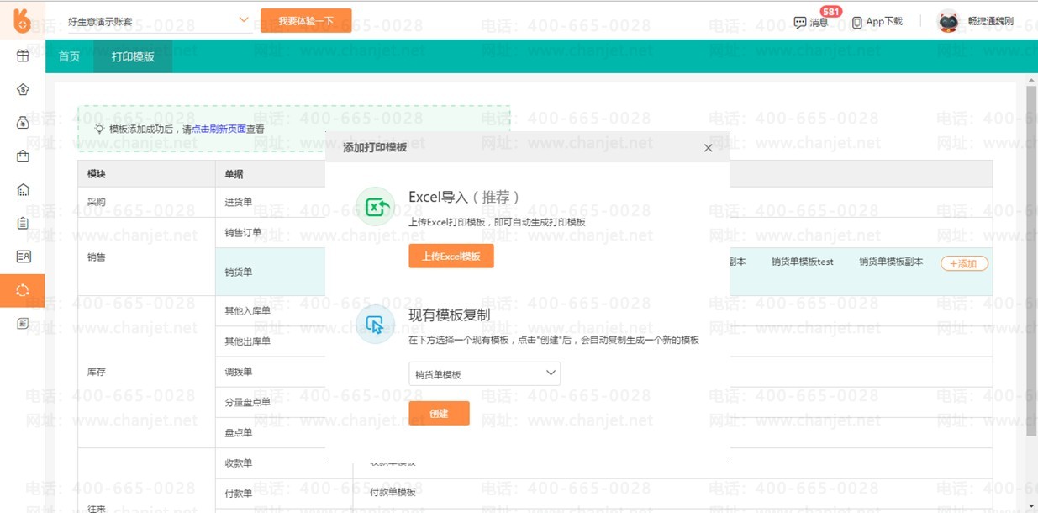Image resolution: width=1038 pixels, height=513 pixels.
Task: Click the orange rabbit app logo
Action: [x=23, y=19]
